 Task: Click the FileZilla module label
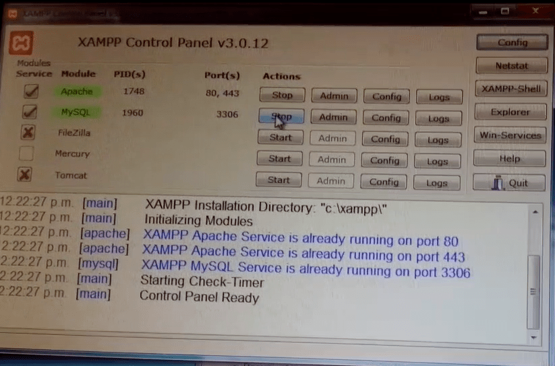pyautogui.click(x=74, y=133)
